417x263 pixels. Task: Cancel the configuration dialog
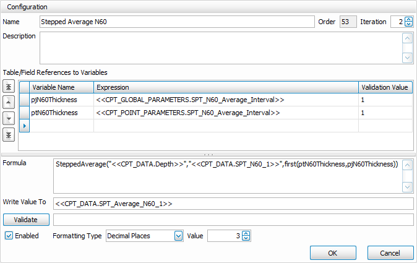pyautogui.click(x=390, y=252)
